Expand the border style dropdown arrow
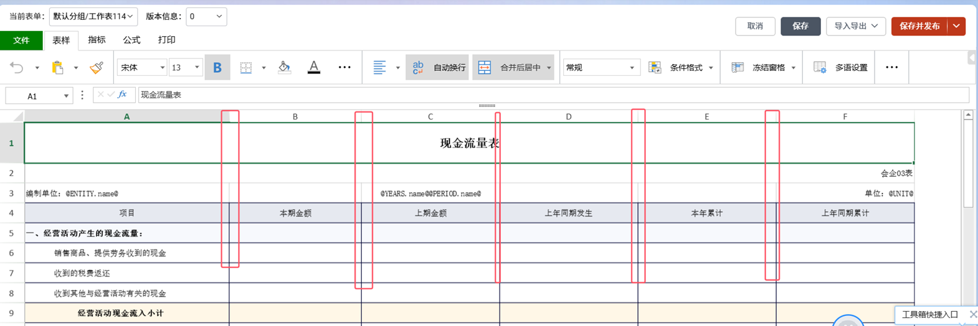Image resolution: width=978 pixels, height=326 pixels. point(263,68)
